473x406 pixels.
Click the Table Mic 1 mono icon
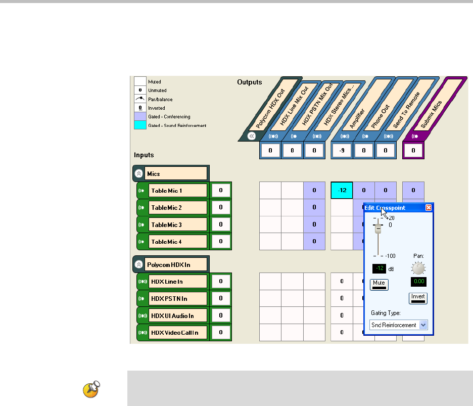coord(142,191)
